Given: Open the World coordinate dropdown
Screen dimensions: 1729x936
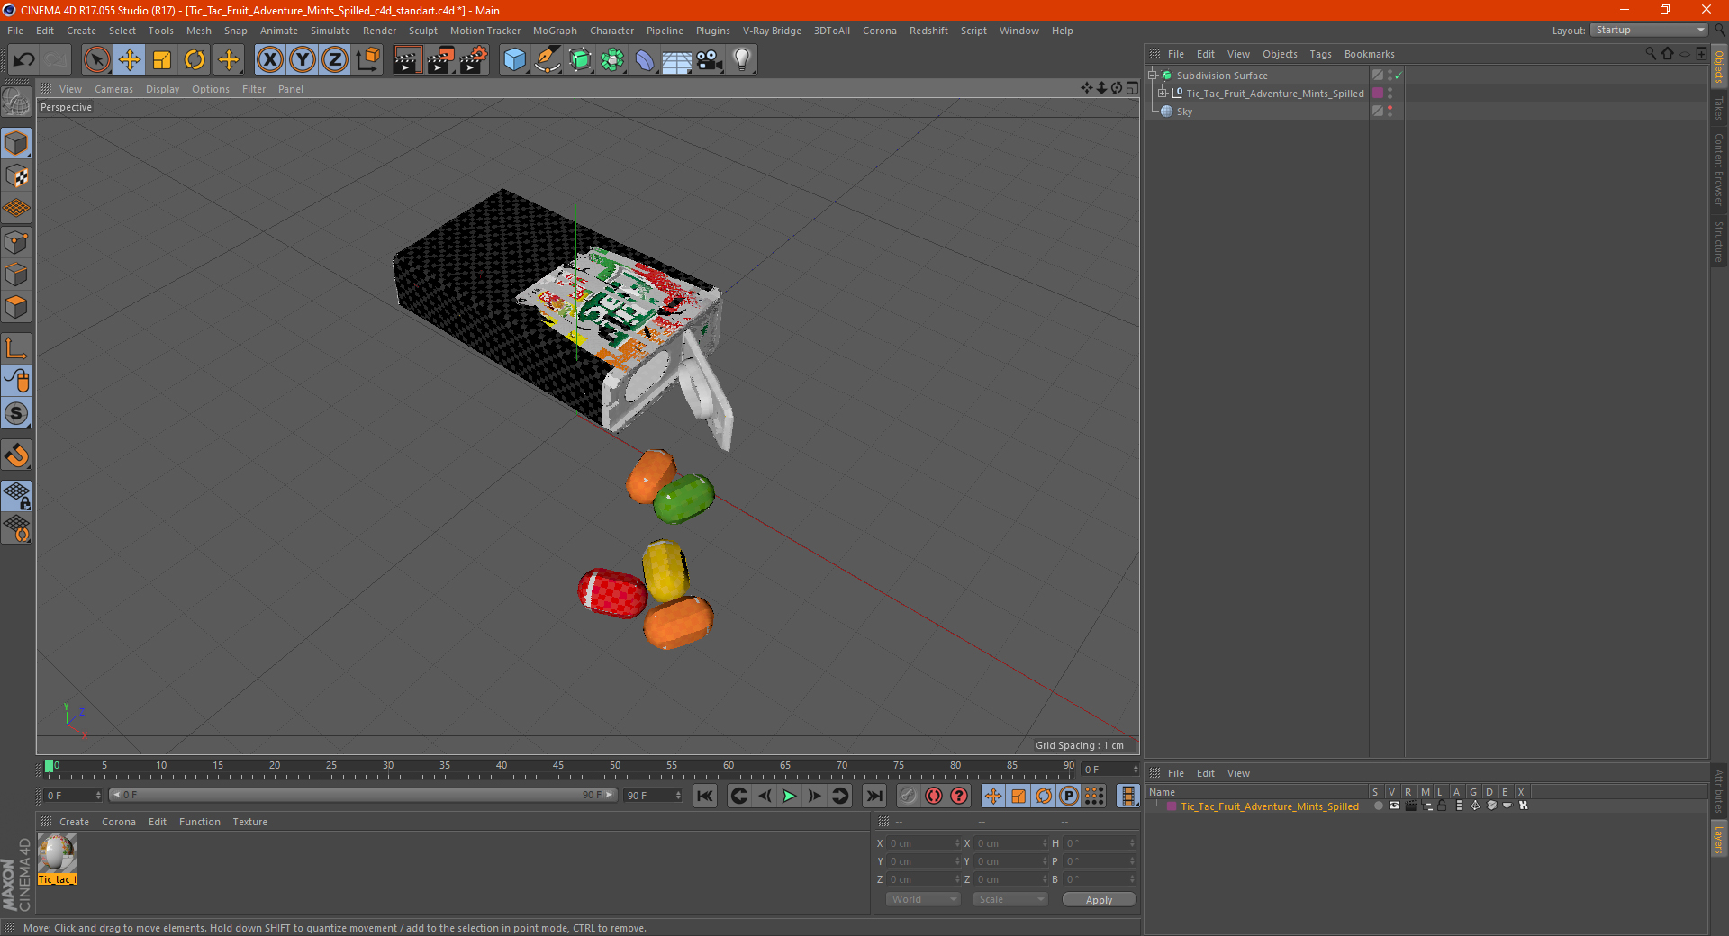Looking at the screenshot, I should 923,899.
